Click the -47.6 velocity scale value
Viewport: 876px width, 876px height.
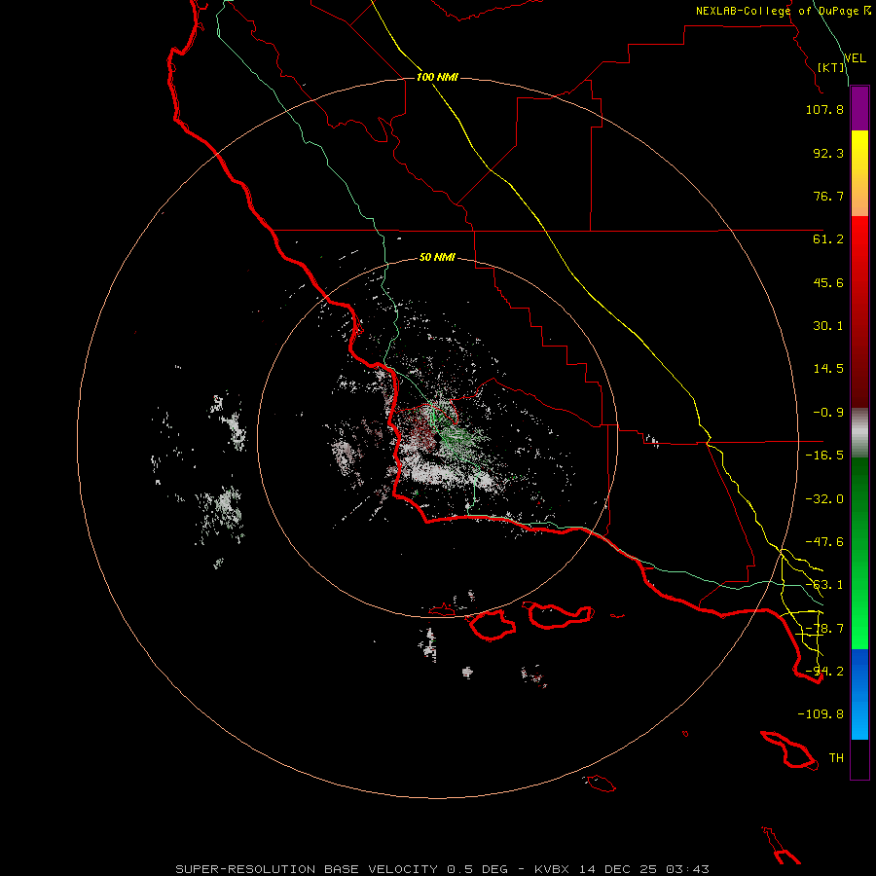click(824, 542)
